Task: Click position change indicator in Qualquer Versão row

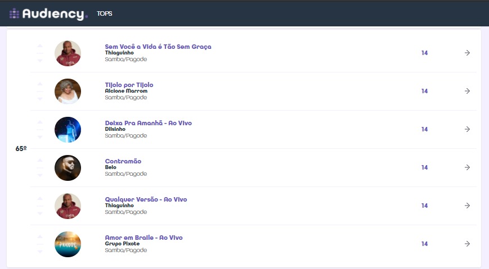Action: [40, 206]
